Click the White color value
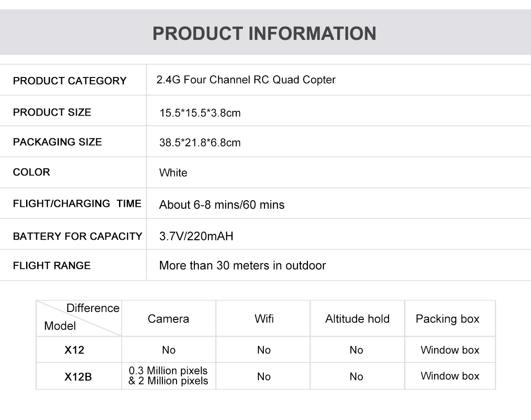The height and width of the screenshot is (420, 531). [x=173, y=173]
